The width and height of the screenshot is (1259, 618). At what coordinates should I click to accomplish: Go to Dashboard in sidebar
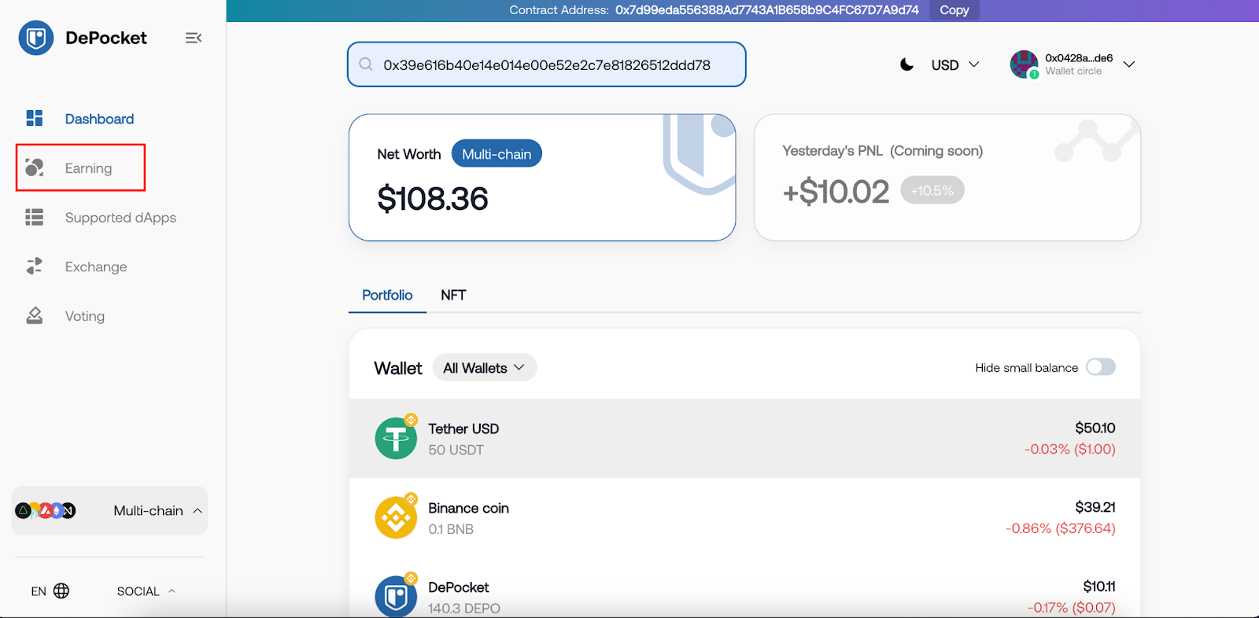(x=99, y=119)
